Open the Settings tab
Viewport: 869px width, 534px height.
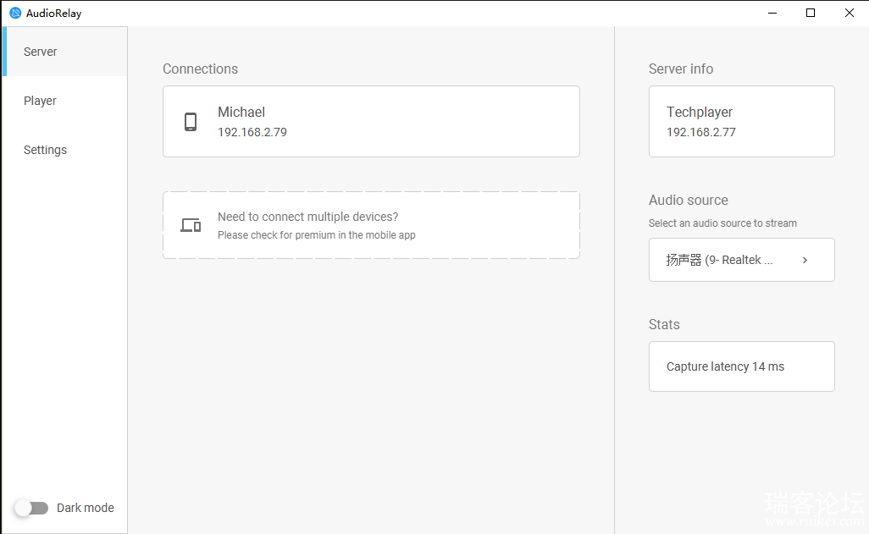pos(65,150)
